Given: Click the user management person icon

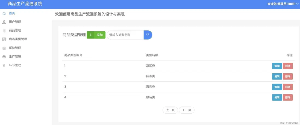Looking at the screenshot, I should 4,22.
